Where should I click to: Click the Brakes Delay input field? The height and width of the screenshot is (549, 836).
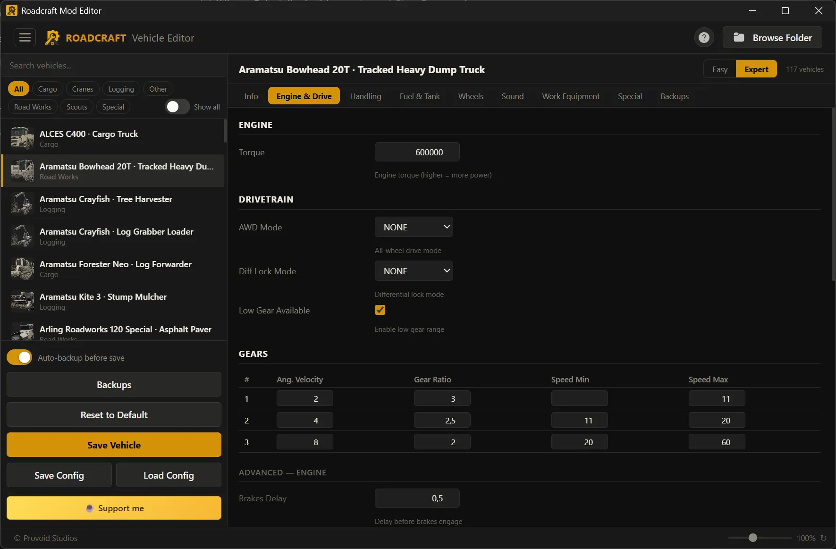[417, 498]
